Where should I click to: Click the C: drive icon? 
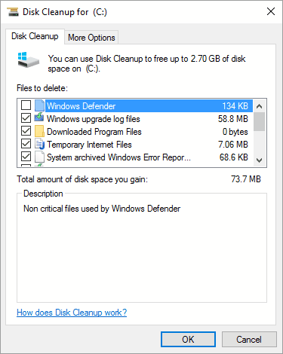tap(29, 60)
